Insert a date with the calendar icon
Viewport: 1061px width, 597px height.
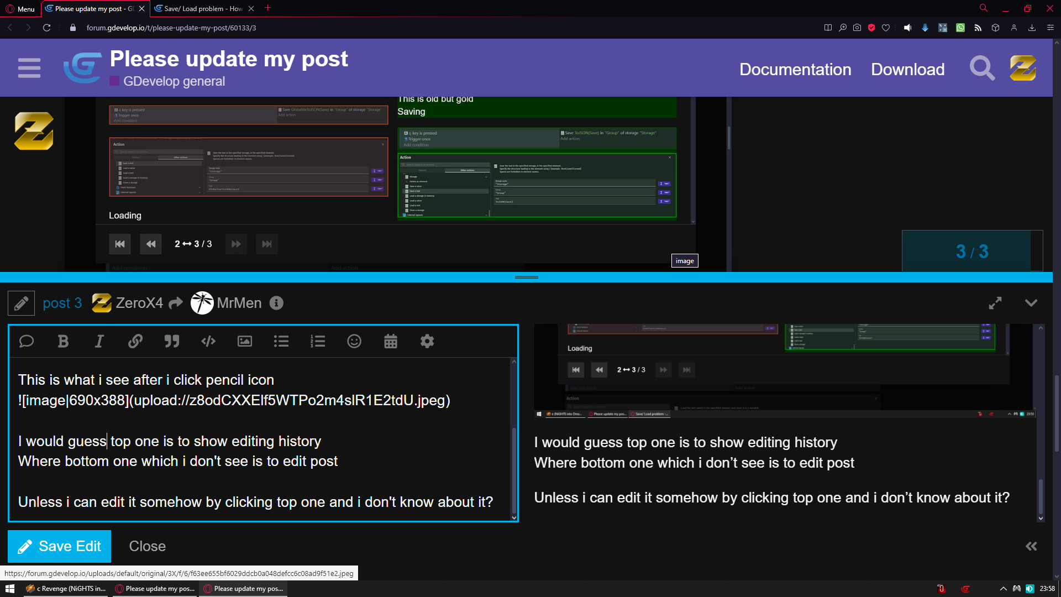(391, 341)
